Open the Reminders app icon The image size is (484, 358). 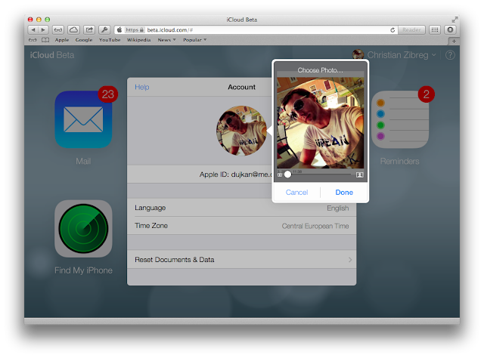click(400, 119)
